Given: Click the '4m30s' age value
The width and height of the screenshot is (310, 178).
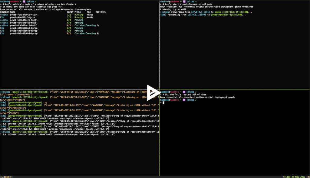Looking at the screenshot, I should click(x=90, y=17).
